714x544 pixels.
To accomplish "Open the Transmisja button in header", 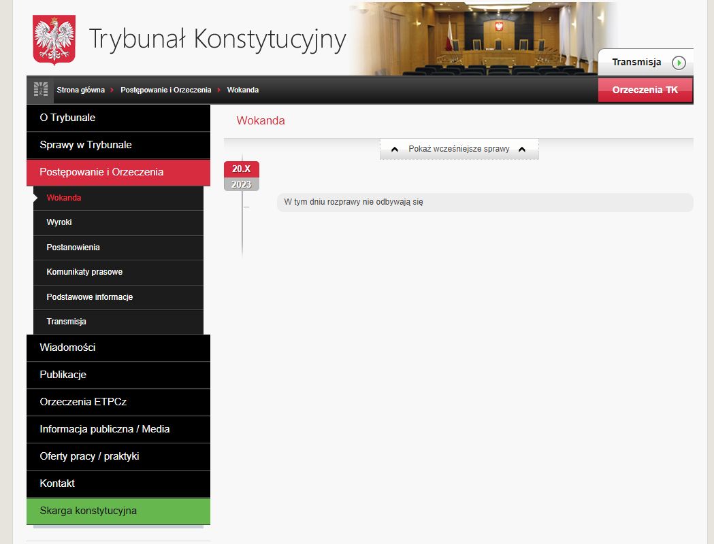I will (646, 63).
